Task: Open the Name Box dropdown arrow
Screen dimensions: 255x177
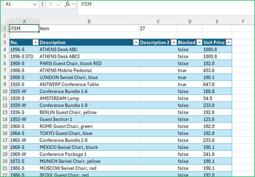Action: click(35, 5)
